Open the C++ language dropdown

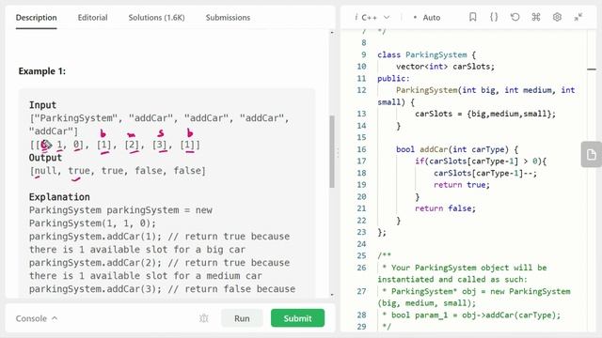pos(372,18)
